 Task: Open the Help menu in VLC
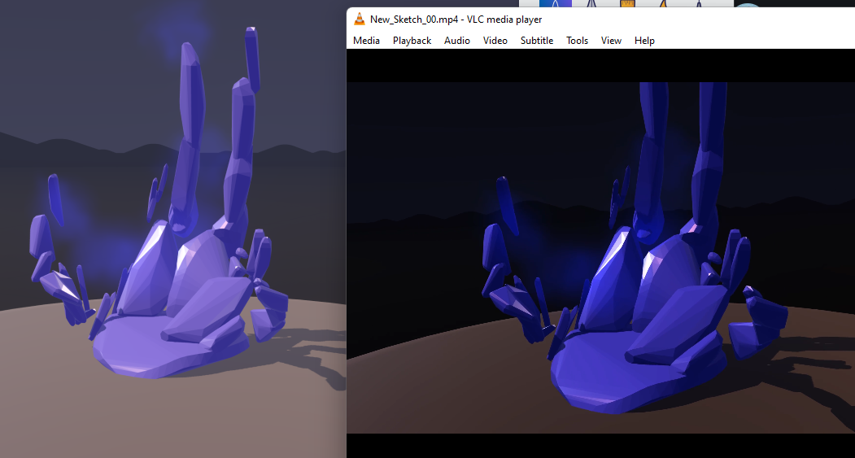(x=644, y=41)
